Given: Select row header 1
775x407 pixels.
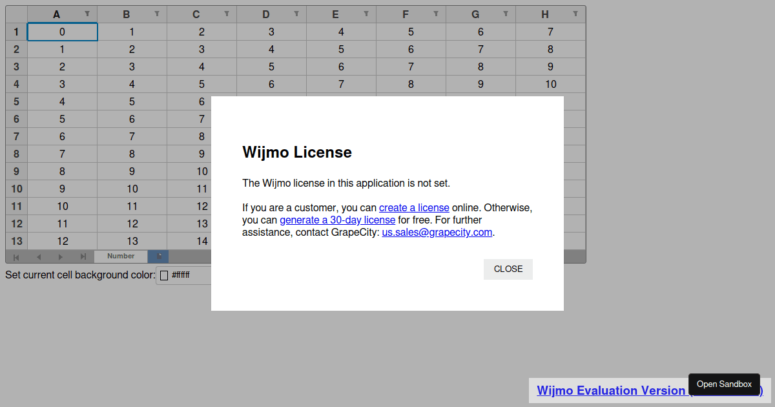Looking at the screenshot, I should tap(16, 32).
